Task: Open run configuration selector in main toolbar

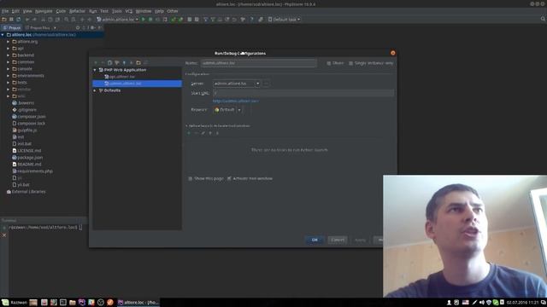Action: coord(118,20)
